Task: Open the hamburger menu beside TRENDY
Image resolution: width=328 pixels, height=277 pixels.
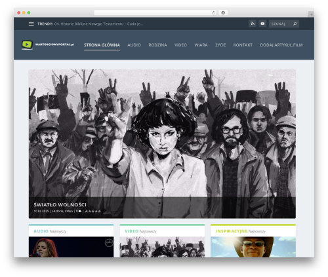Action: coord(31,24)
